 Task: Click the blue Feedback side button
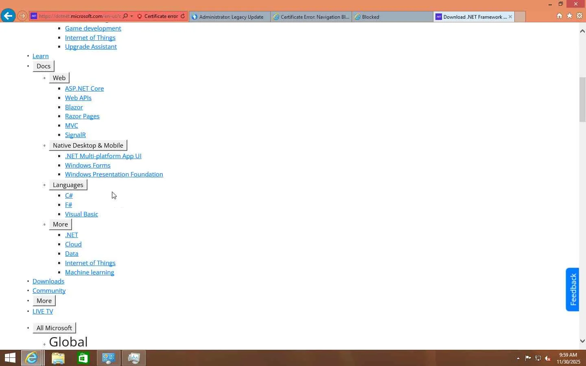573,290
